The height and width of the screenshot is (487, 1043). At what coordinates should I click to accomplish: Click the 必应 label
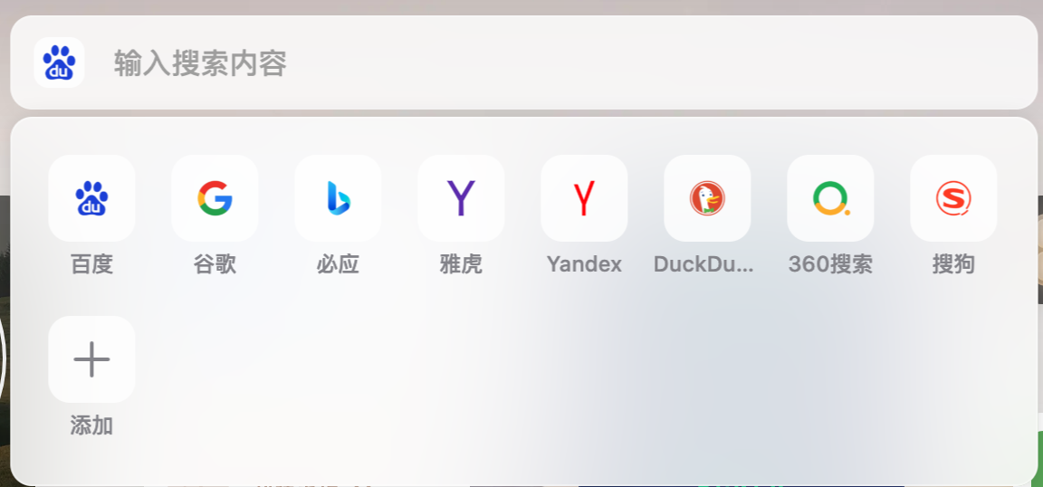point(338,265)
